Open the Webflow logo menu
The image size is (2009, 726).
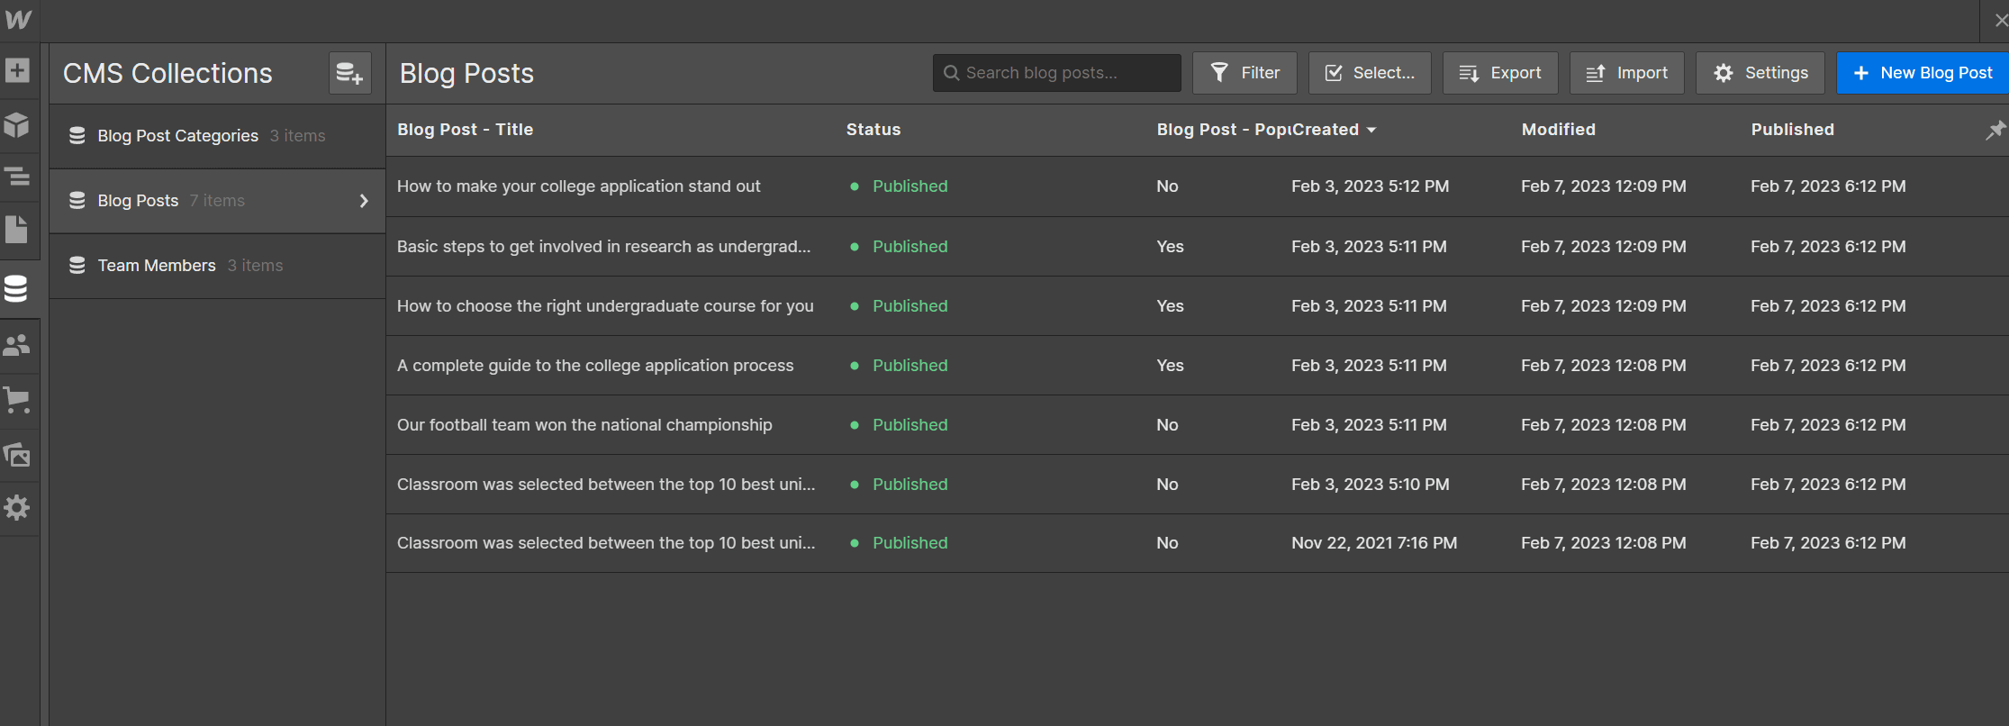coord(18,20)
